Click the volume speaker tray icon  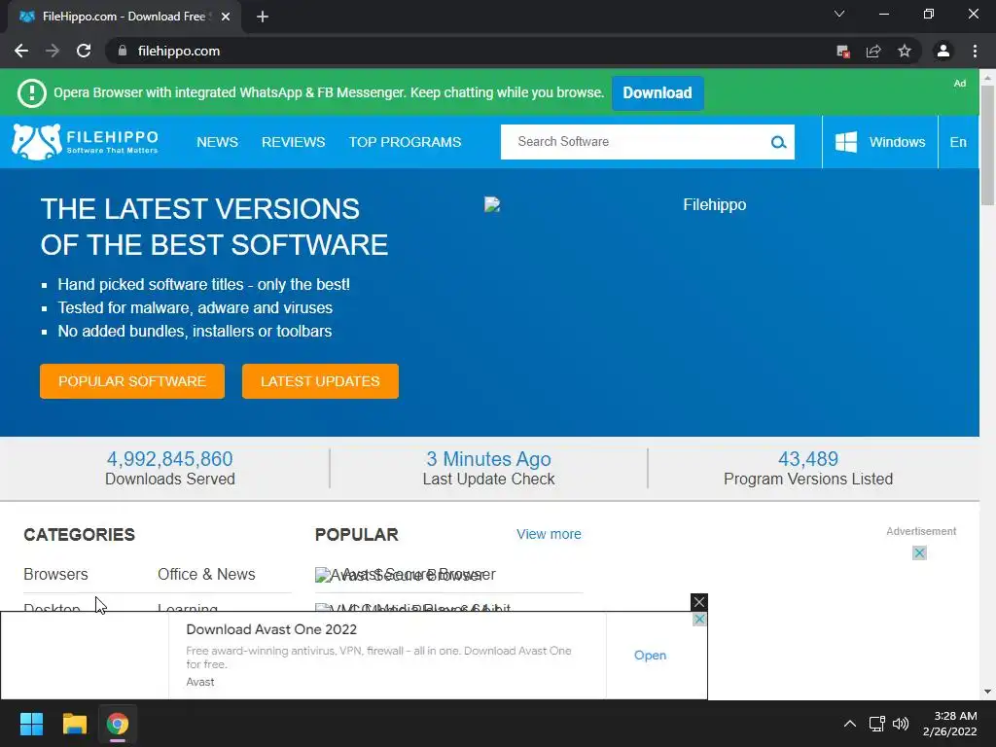[900, 724]
